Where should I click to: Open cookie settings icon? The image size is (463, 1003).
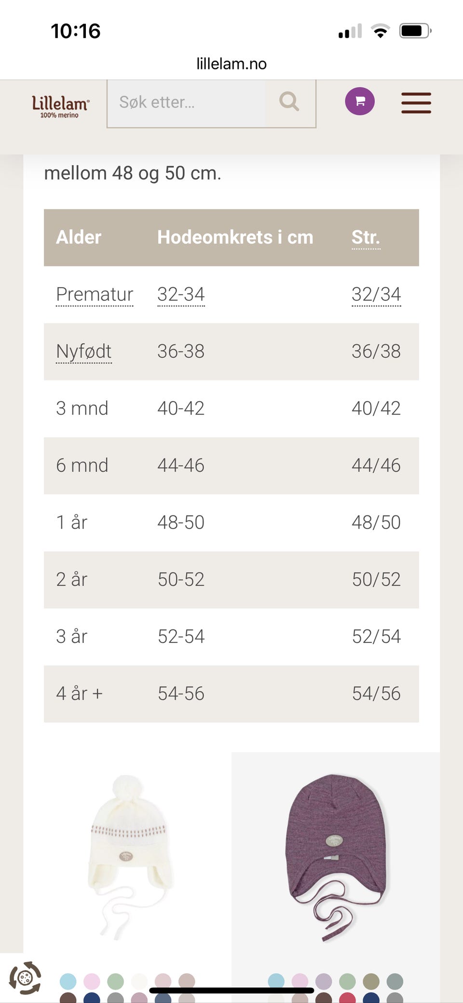pos(25,978)
